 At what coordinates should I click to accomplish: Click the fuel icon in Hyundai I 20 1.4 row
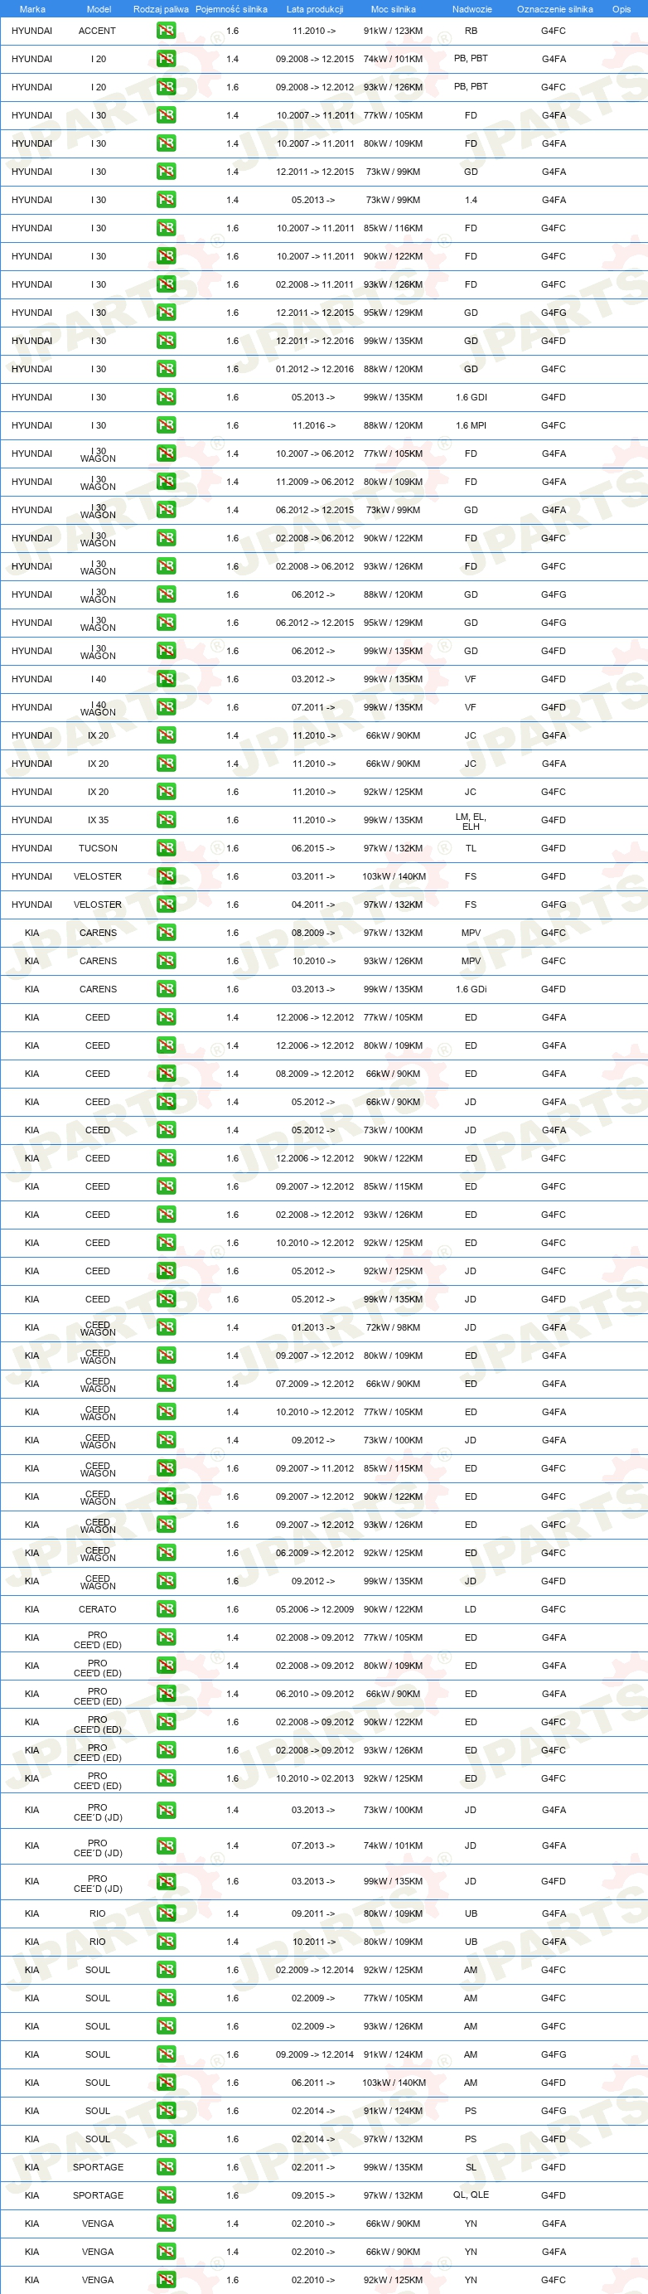(166, 59)
